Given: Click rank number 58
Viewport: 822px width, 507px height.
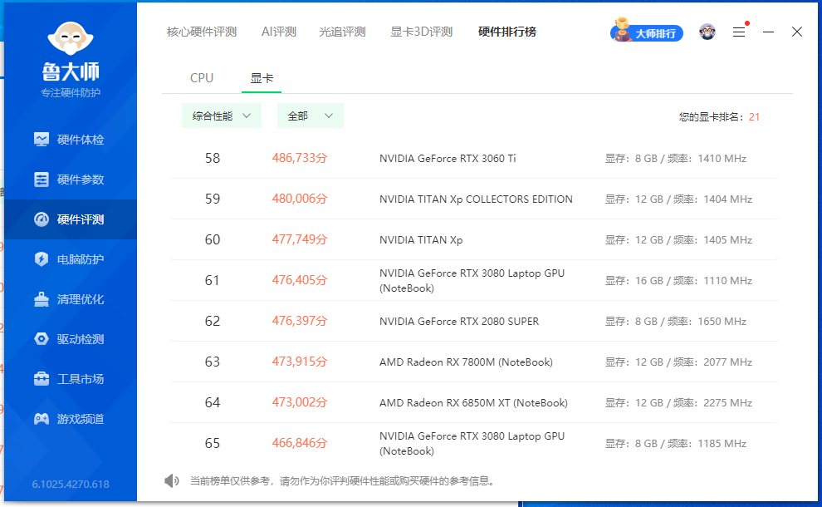Looking at the screenshot, I should (x=213, y=158).
